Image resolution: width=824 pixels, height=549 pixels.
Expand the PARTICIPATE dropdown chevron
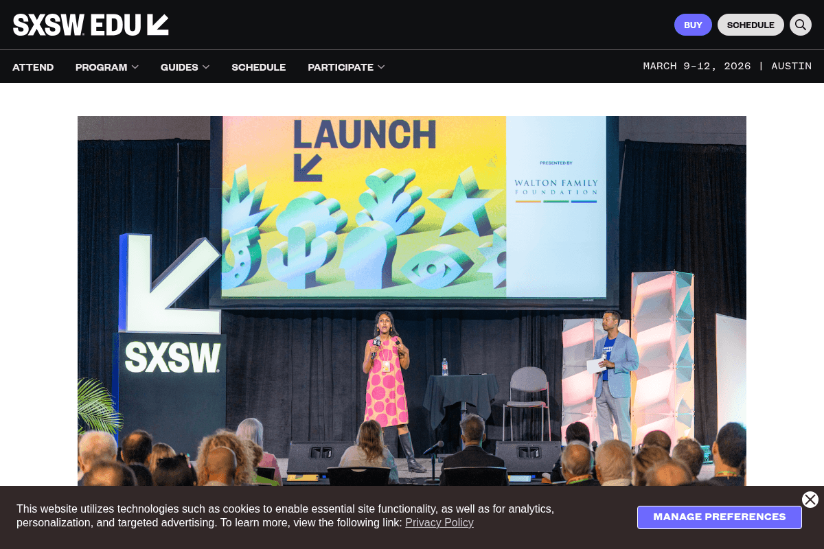381,67
